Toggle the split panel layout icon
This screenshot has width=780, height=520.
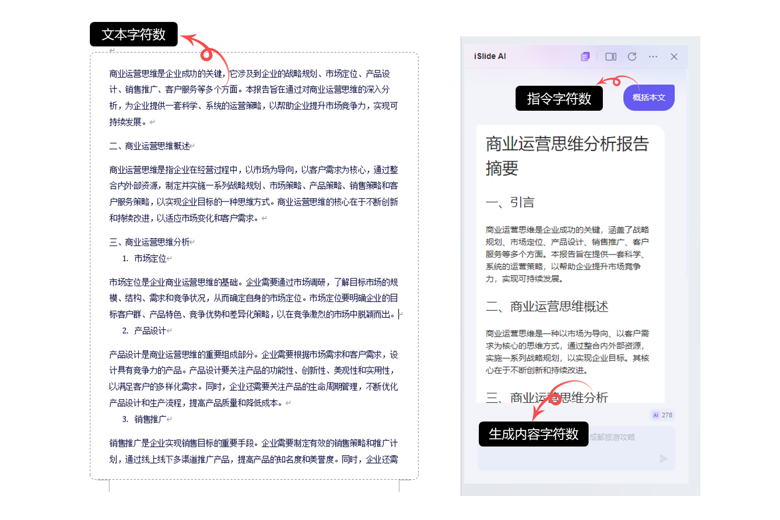point(611,57)
